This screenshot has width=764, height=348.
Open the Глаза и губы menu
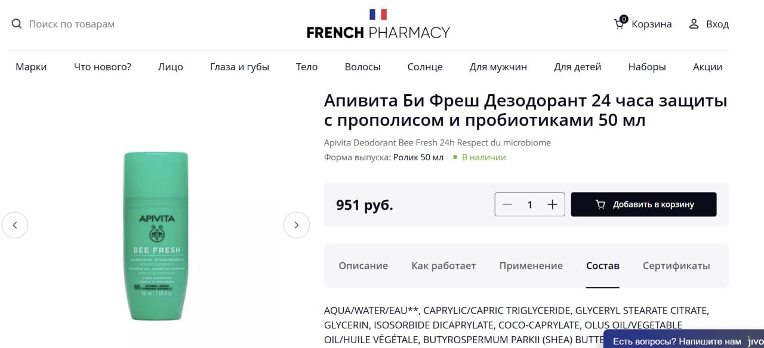click(239, 67)
